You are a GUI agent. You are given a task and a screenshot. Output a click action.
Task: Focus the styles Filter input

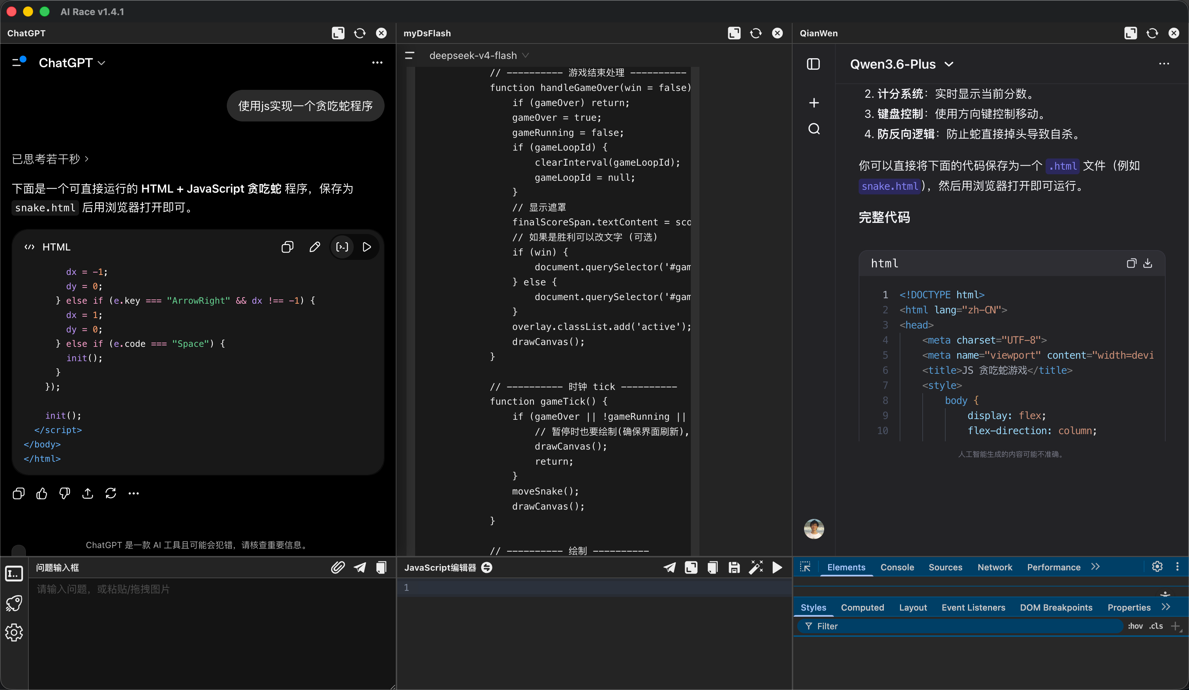point(960,626)
